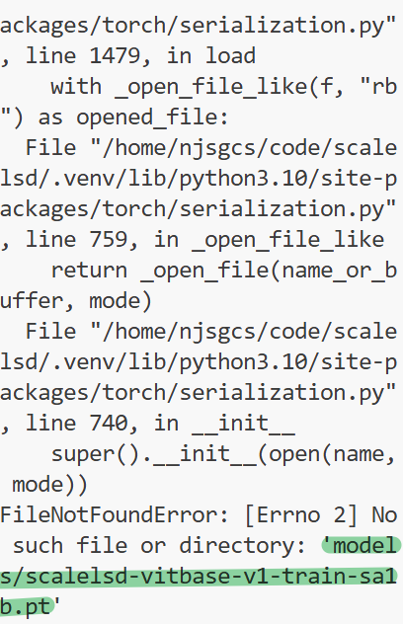
Task: Click the "return _open_file(name_or_b" code line
Action: 224,271
